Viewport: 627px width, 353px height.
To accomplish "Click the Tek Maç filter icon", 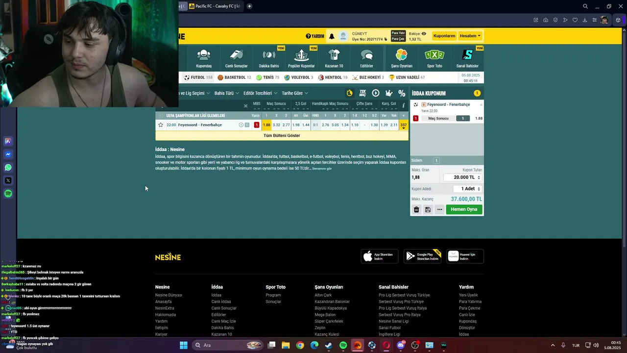I will [362, 93].
